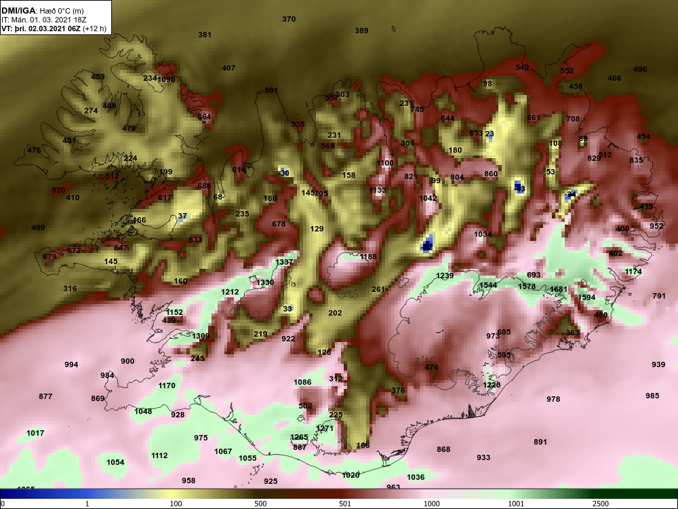Pick the map value 1188

(368, 257)
